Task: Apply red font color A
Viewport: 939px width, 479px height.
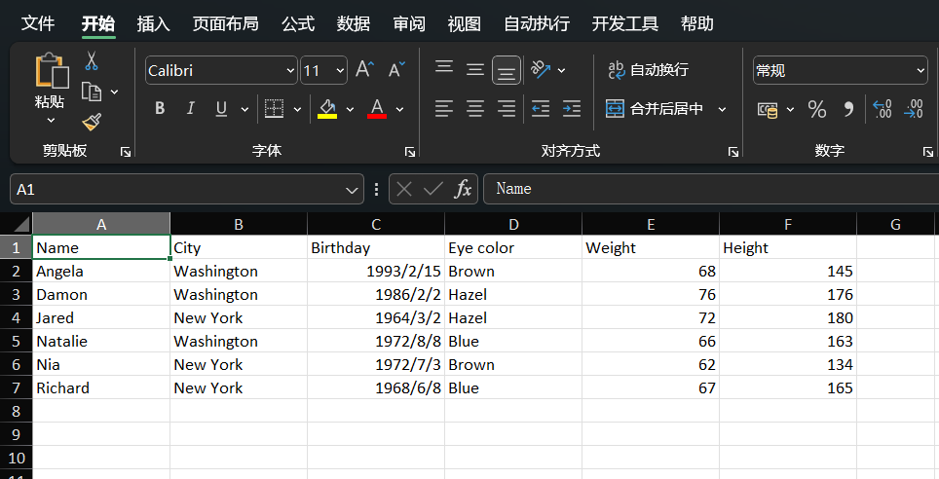Action: tap(377, 108)
